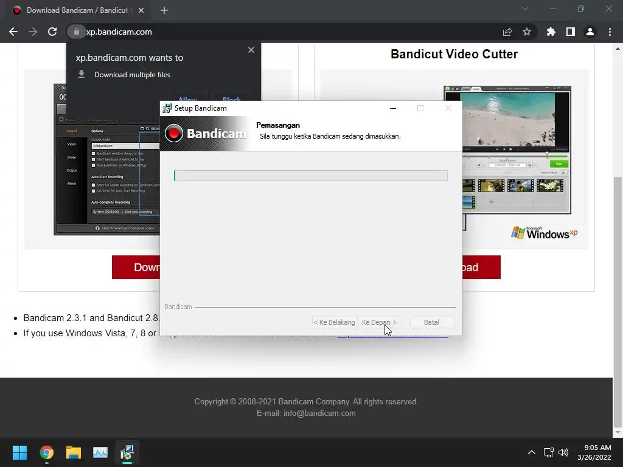Open Chrome profile avatar
Viewport: 623px width, 467px height.
[590, 32]
